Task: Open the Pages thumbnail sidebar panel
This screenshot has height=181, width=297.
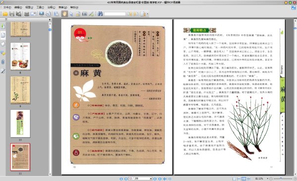Action: click(x=3, y=35)
